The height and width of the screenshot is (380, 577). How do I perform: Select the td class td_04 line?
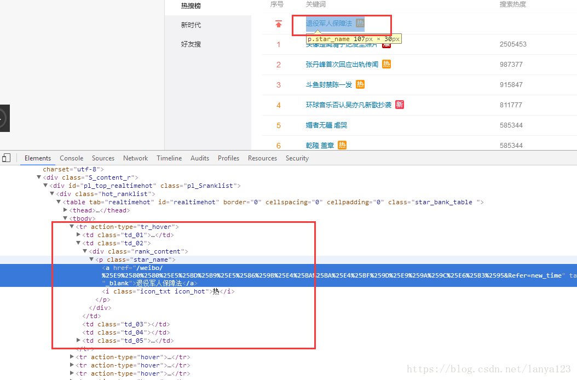pos(126,332)
